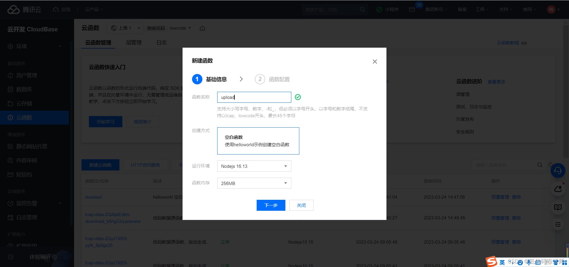Click the HTTP访问服务 button
The image size is (569, 267).
coord(145,165)
